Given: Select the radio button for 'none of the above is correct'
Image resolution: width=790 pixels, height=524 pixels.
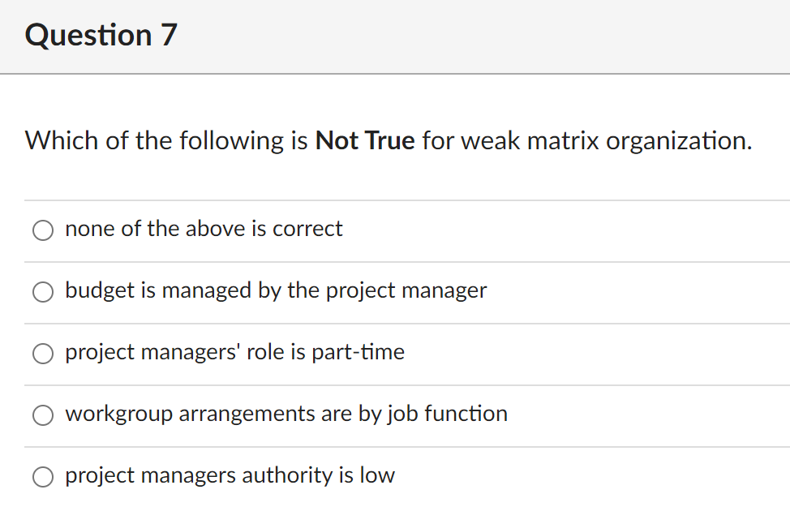Looking at the screenshot, I should [x=43, y=230].
